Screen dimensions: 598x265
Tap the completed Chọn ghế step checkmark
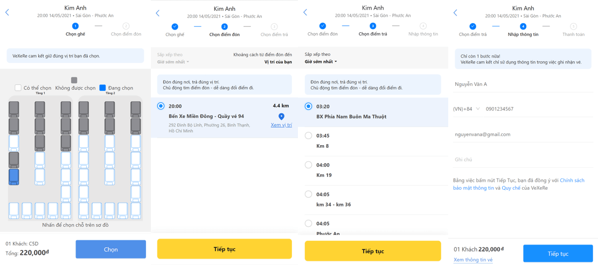[x=175, y=27]
